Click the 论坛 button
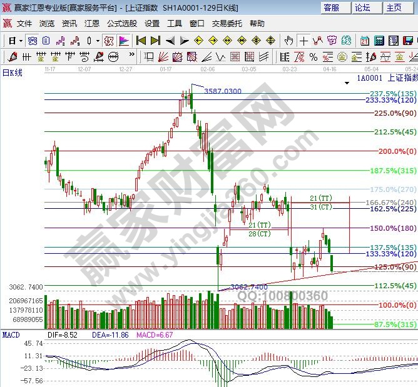The image size is (418, 387). pyautogui.click(x=362, y=8)
